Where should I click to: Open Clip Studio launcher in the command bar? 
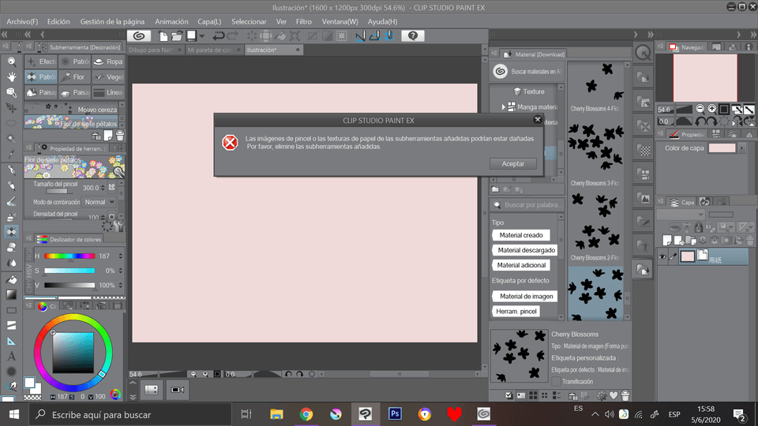click(139, 35)
